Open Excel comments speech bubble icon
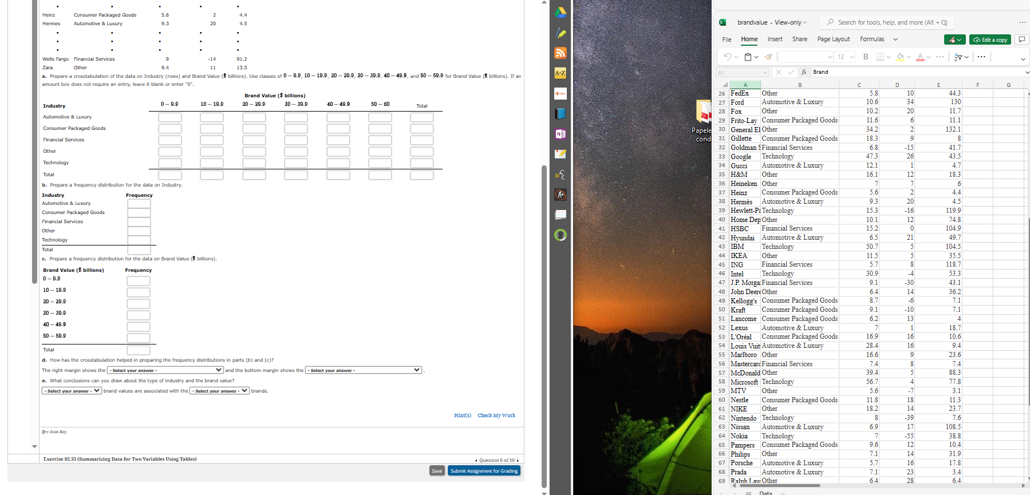 [1021, 39]
